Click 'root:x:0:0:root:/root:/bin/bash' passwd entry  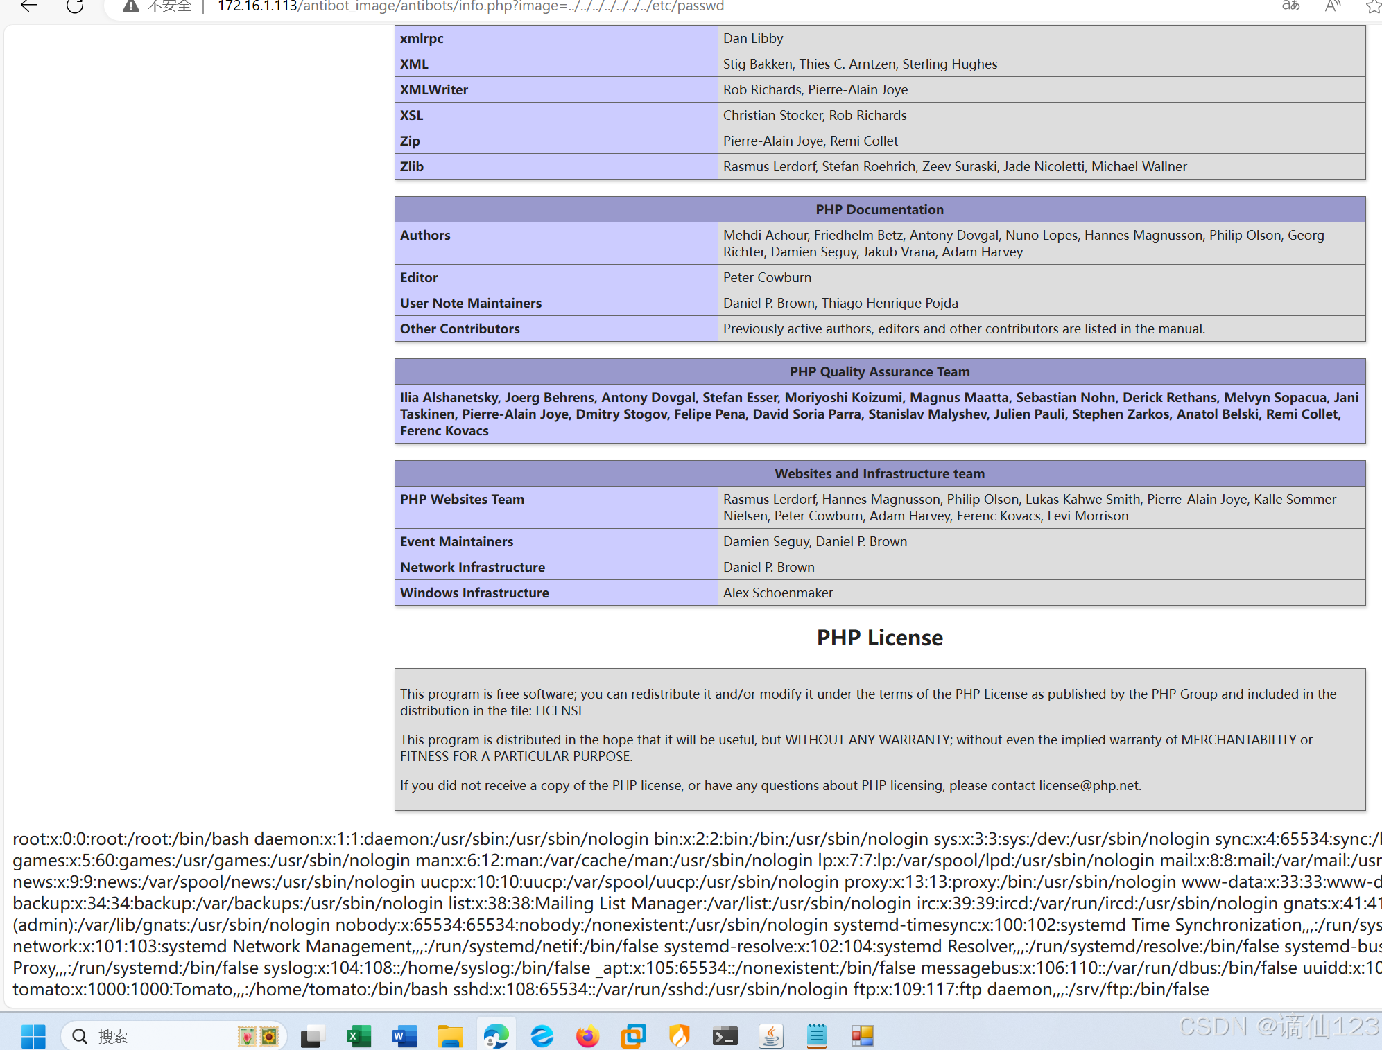tap(130, 839)
